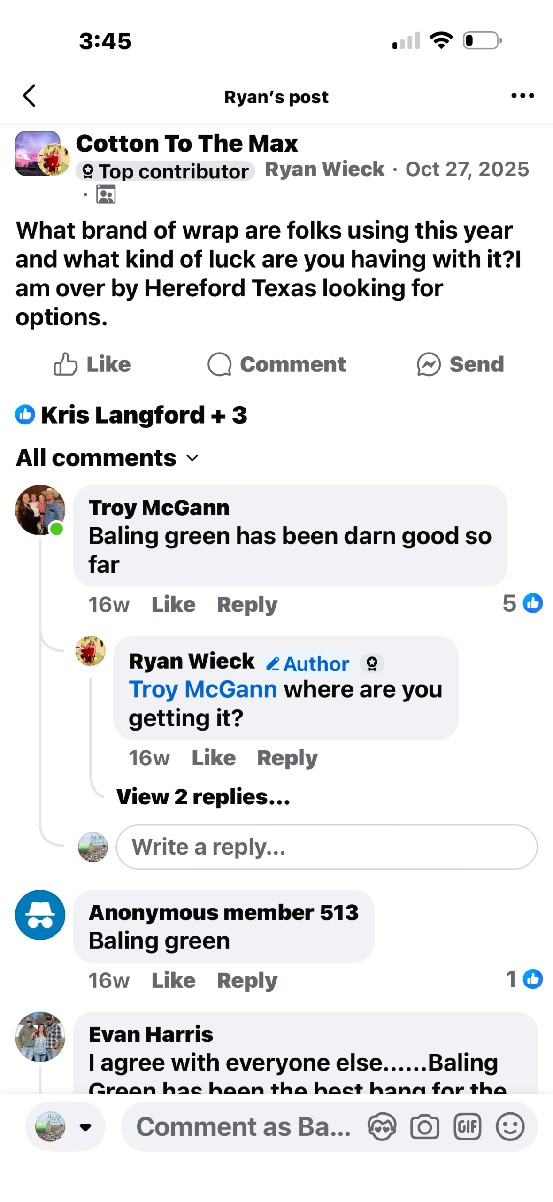This screenshot has height=1202, width=553.
Task: Tap the Write a reply field
Action: coord(326,847)
